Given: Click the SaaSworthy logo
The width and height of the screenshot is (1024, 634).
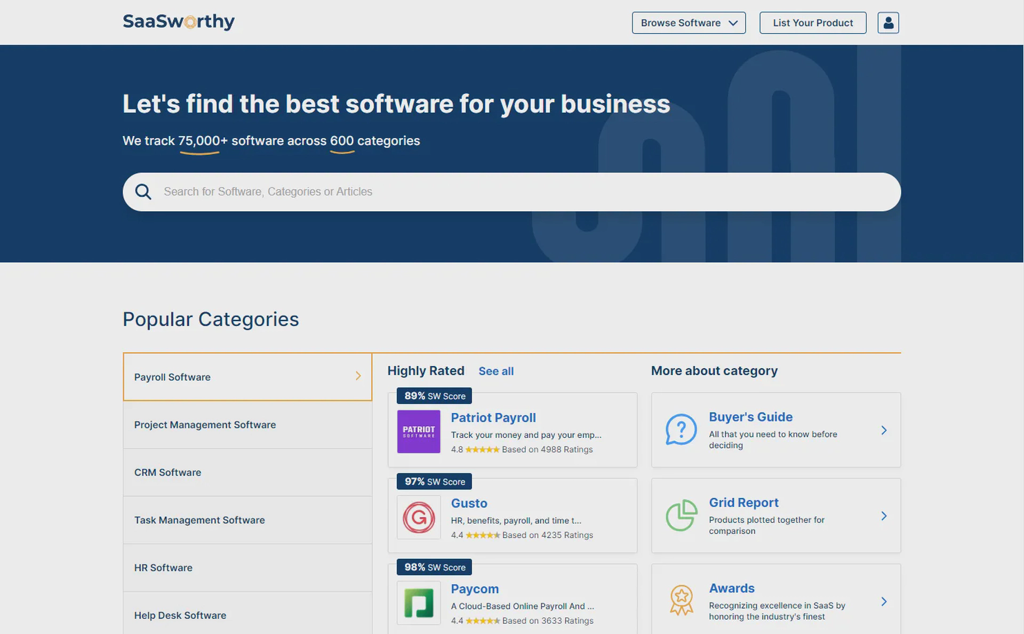Looking at the screenshot, I should coord(179,22).
